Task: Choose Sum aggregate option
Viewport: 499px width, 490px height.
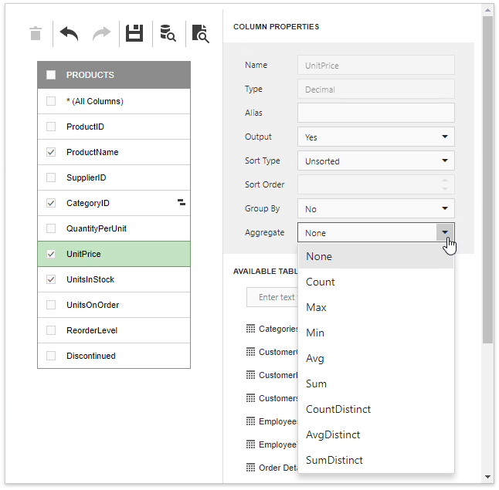Action: pyautogui.click(x=376, y=384)
